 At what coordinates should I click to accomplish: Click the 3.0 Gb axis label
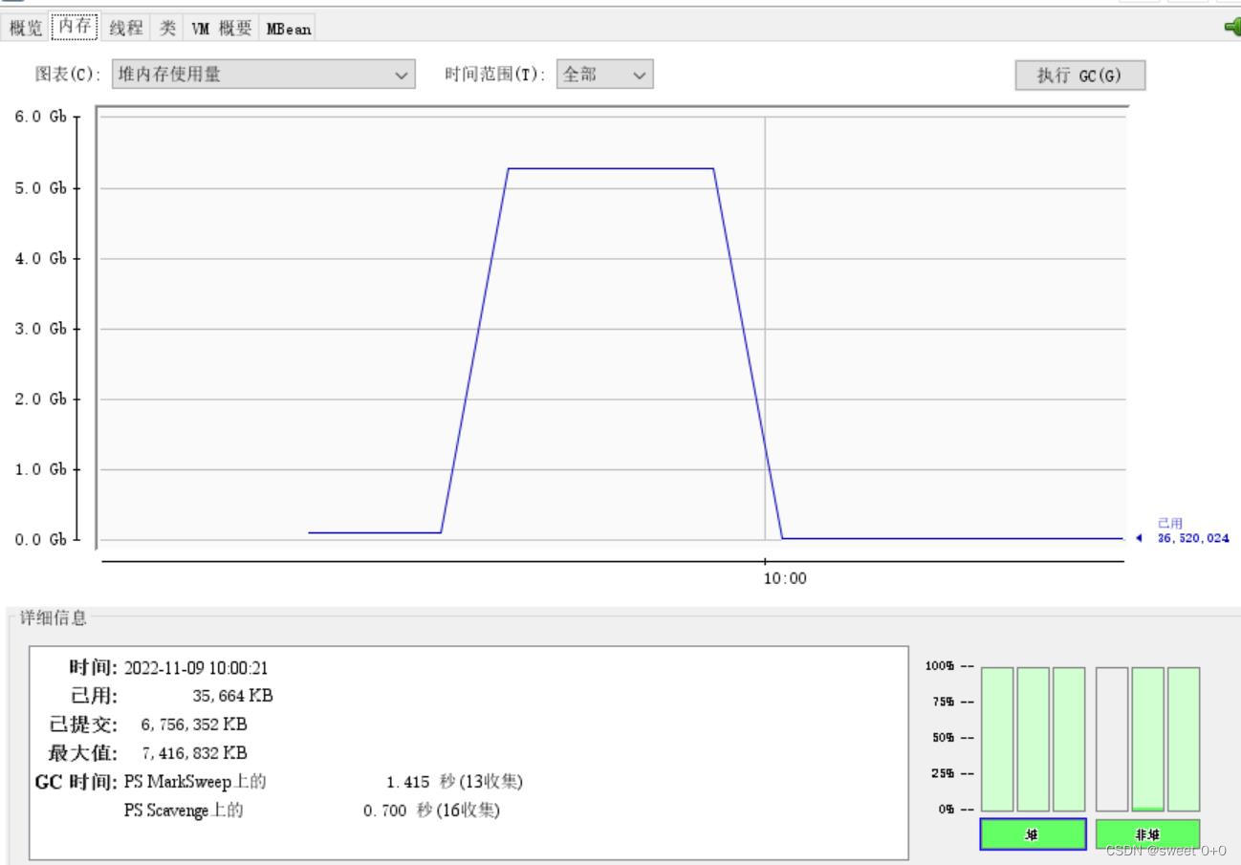tap(39, 328)
